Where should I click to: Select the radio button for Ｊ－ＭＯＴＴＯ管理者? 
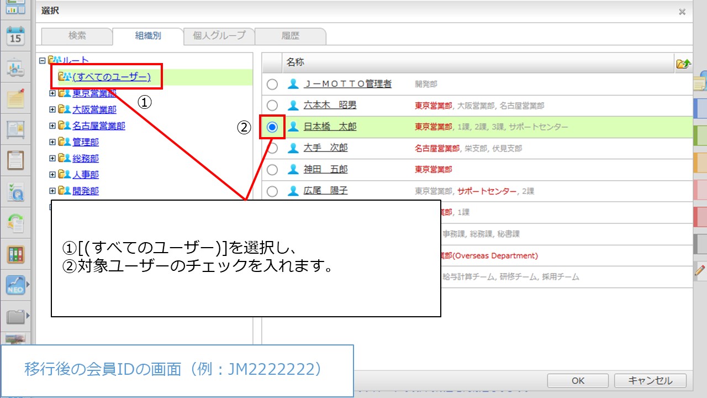pyautogui.click(x=272, y=84)
